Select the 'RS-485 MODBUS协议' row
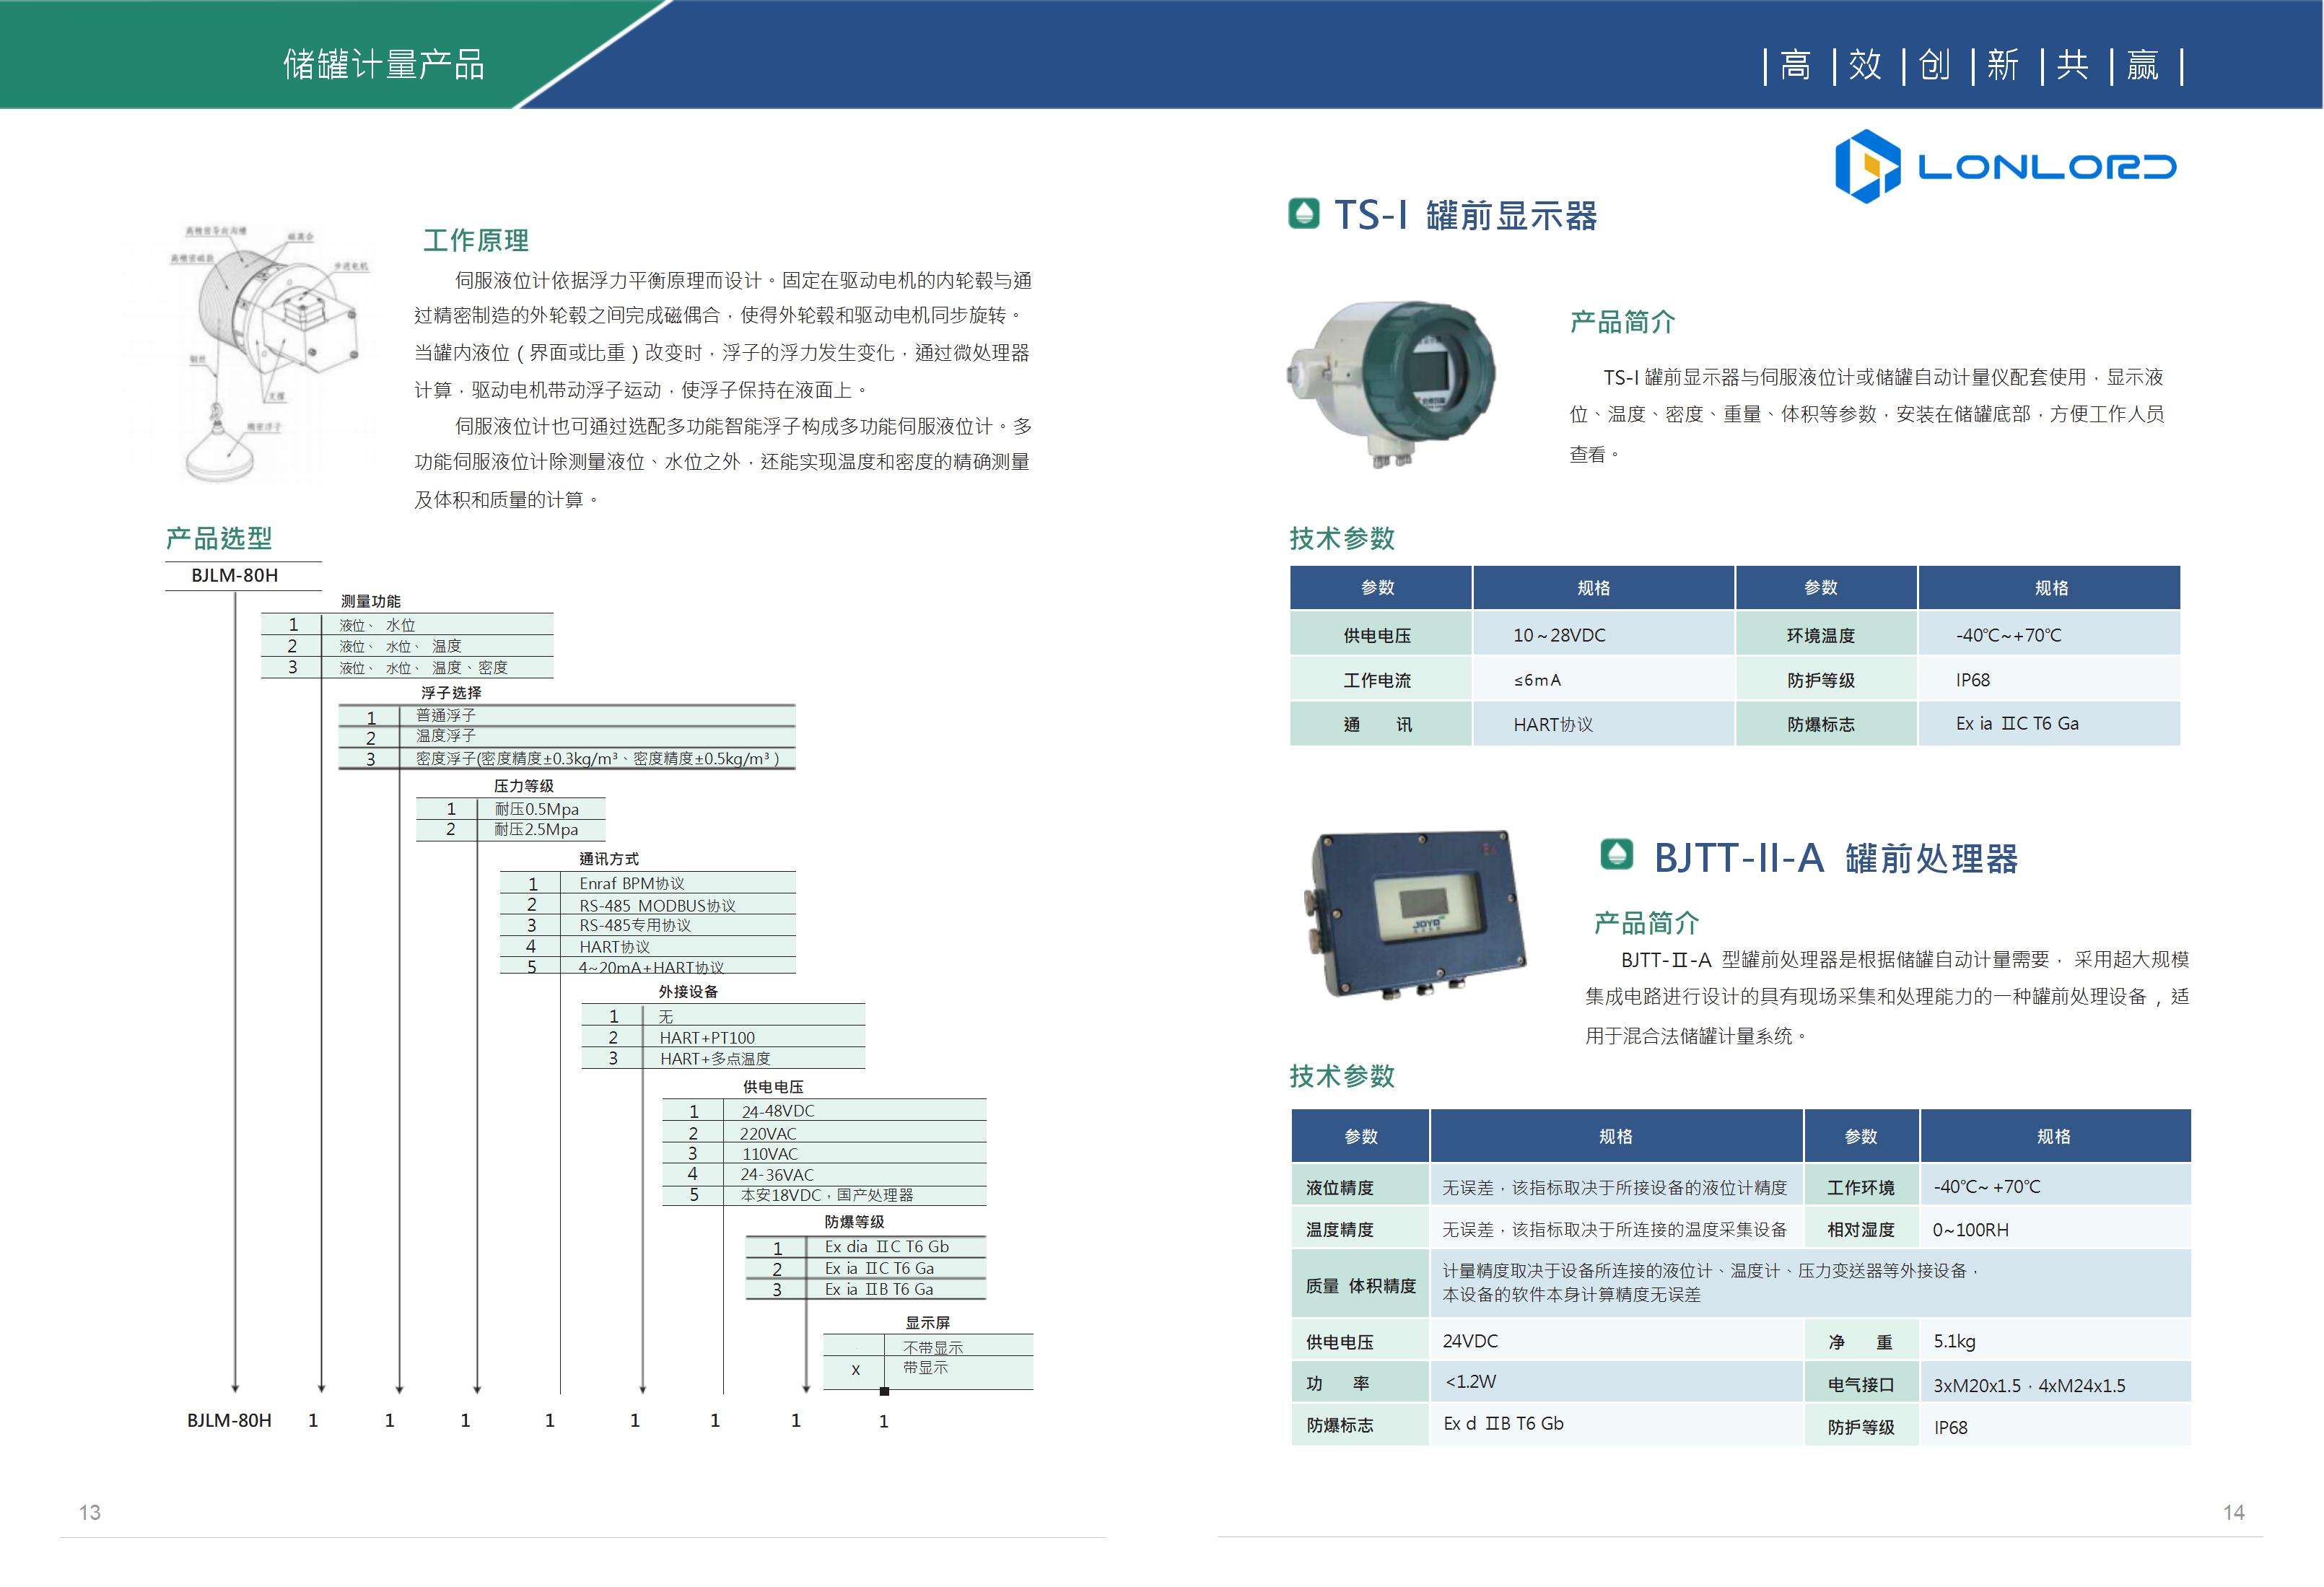The image size is (2324, 1587). click(x=648, y=905)
